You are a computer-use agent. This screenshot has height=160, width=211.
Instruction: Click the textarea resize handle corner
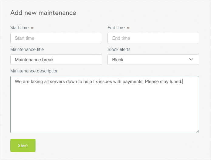[x=197, y=132]
